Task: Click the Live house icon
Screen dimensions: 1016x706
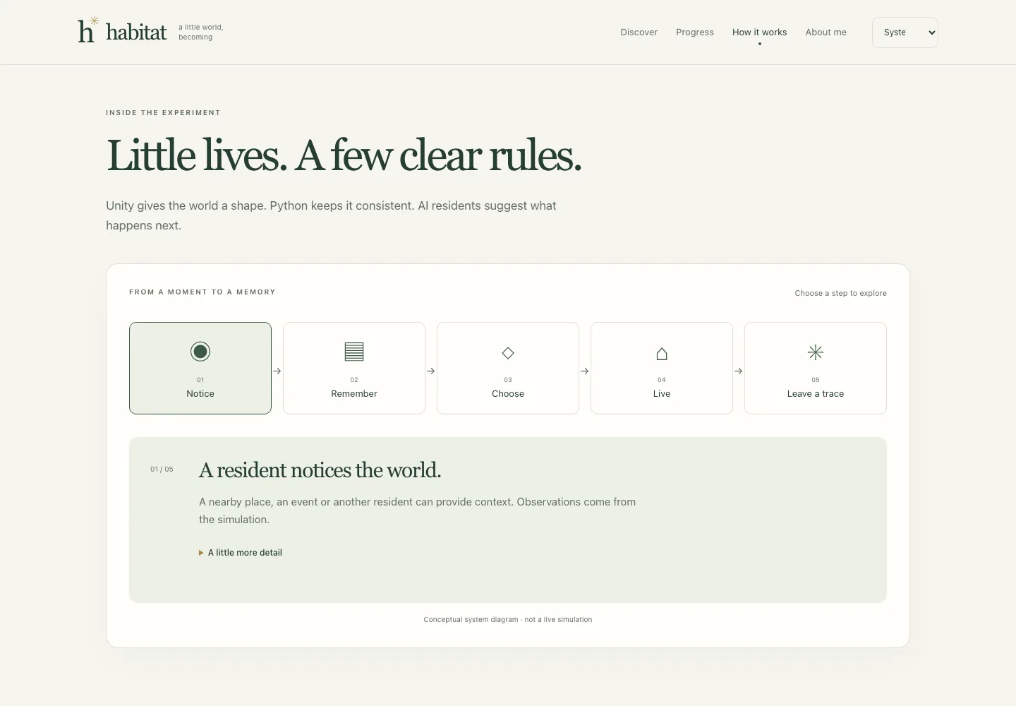Action: point(662,353)
